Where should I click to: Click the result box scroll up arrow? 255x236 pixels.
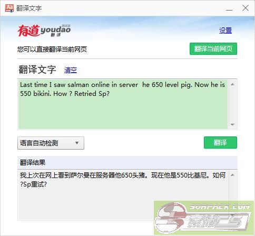pyautogui.click(x=232, y=175)
